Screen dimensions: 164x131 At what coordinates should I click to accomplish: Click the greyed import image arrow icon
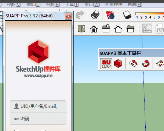[147, 28]
